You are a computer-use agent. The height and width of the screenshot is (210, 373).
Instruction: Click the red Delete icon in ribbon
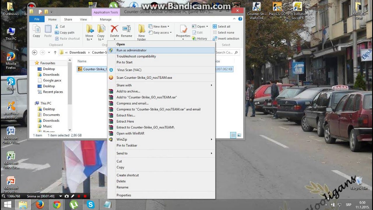(114, 29)
